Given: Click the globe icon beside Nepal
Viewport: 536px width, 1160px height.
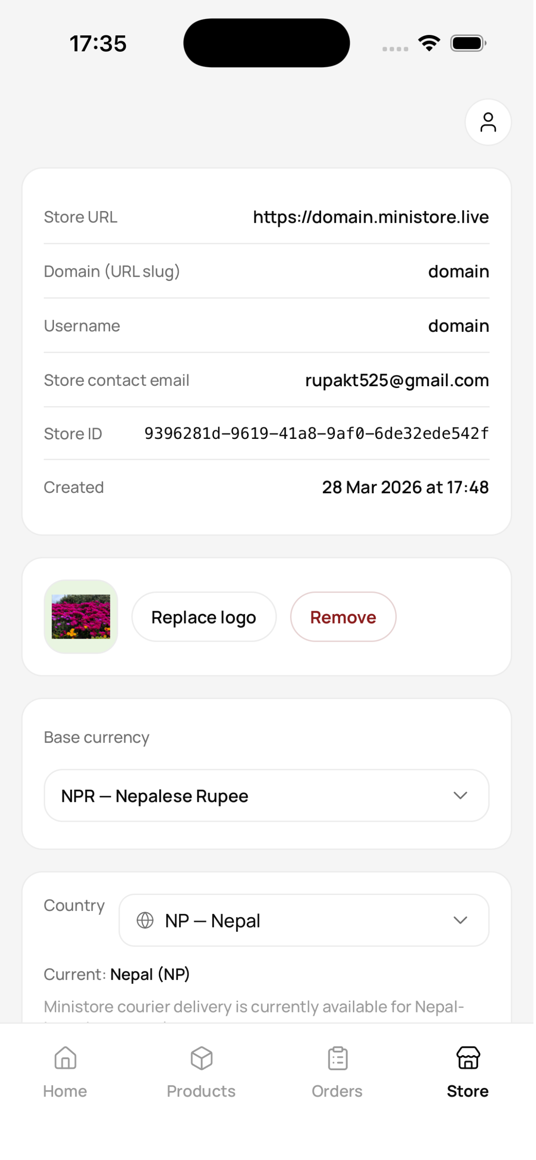Looking at the screenshot, I should point(145,924).
